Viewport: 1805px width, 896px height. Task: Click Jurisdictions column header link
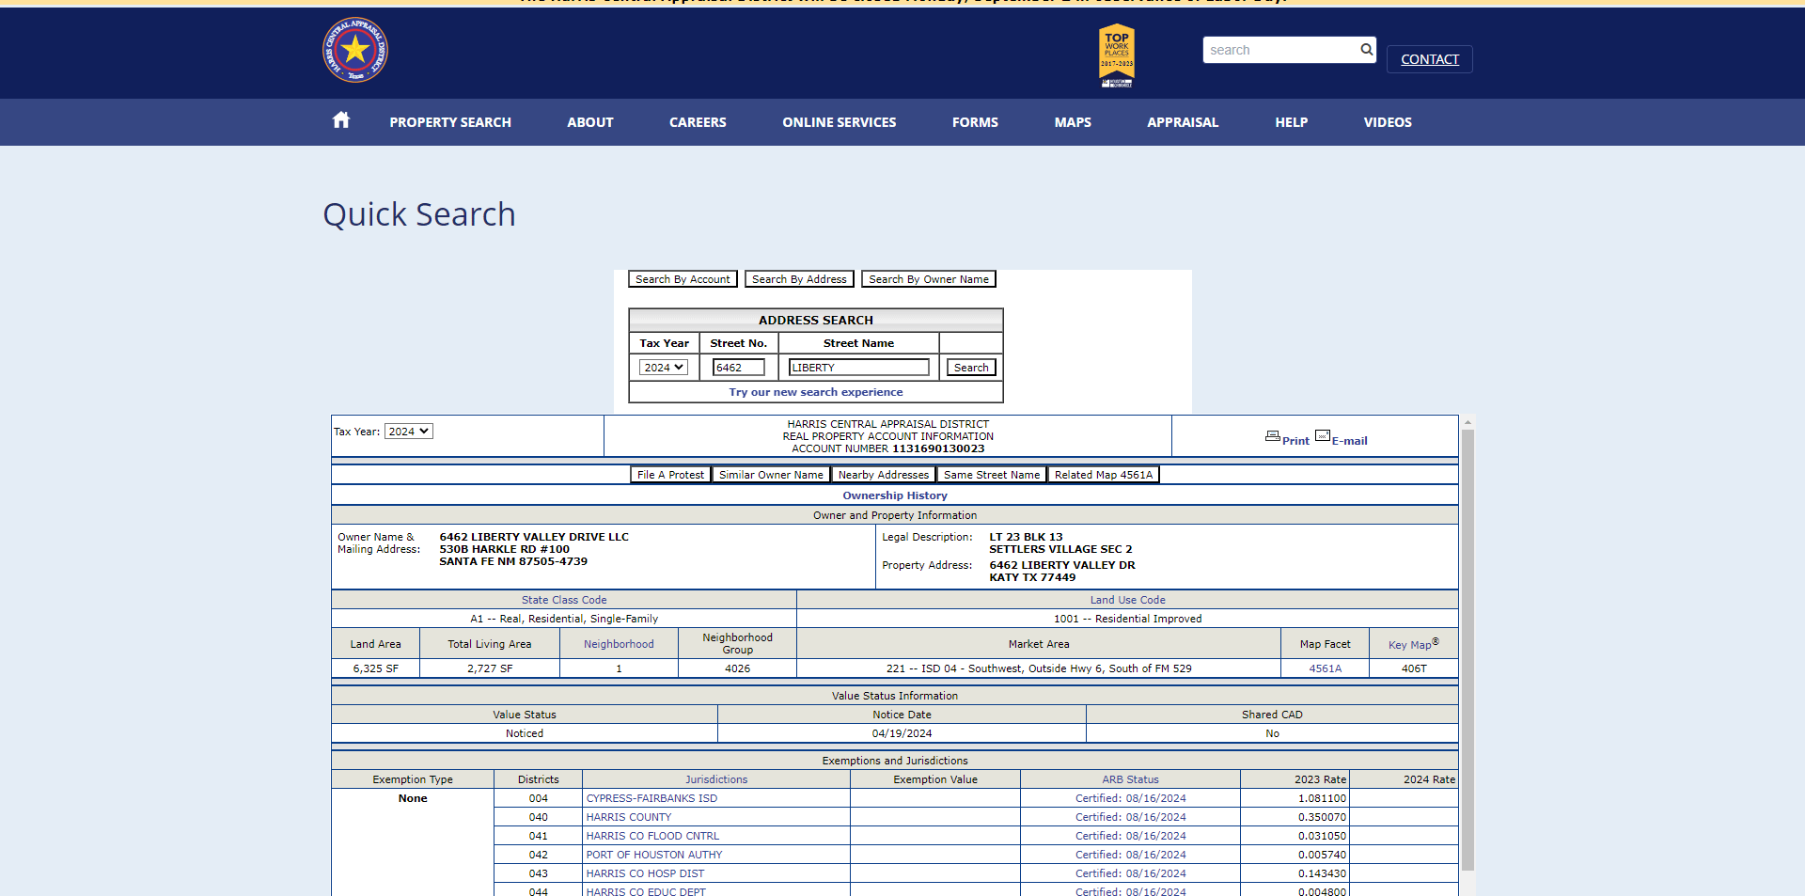(716, 779)
